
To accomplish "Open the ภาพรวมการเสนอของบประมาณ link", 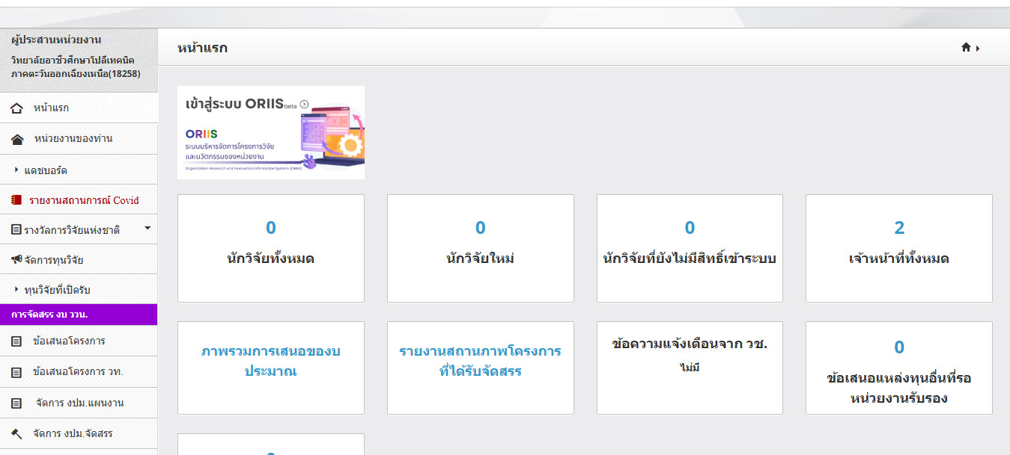I will tap(270, 361).
